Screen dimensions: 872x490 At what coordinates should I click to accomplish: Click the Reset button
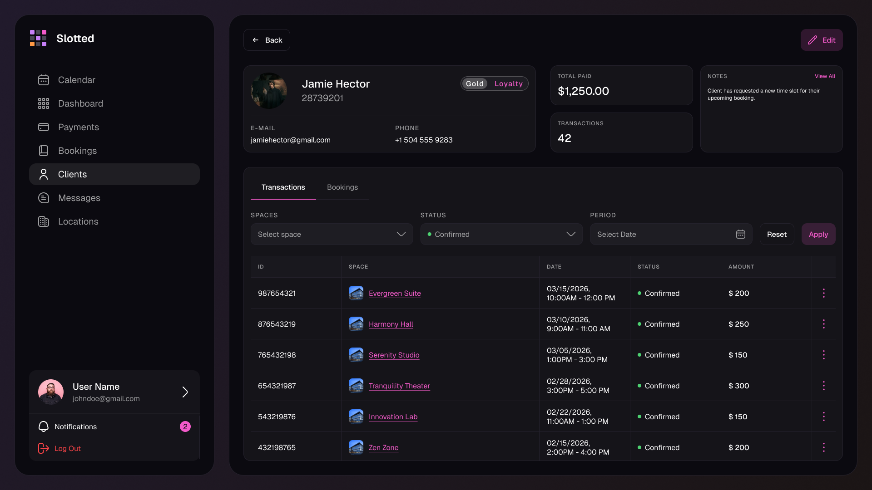pyautogui.click(x=777, y=234)
